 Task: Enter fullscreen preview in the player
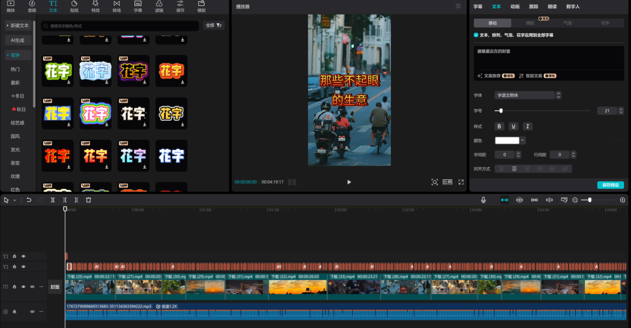(461, 182)
